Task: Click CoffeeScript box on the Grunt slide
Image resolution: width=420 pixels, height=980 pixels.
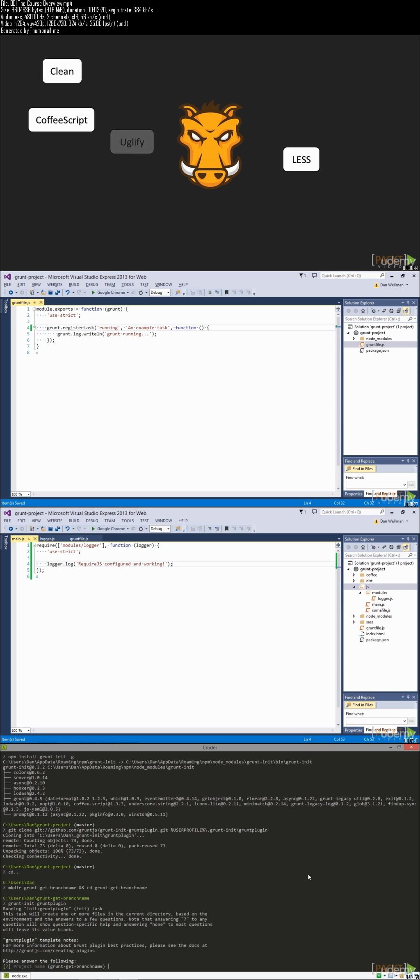Action: pos(62,120)
